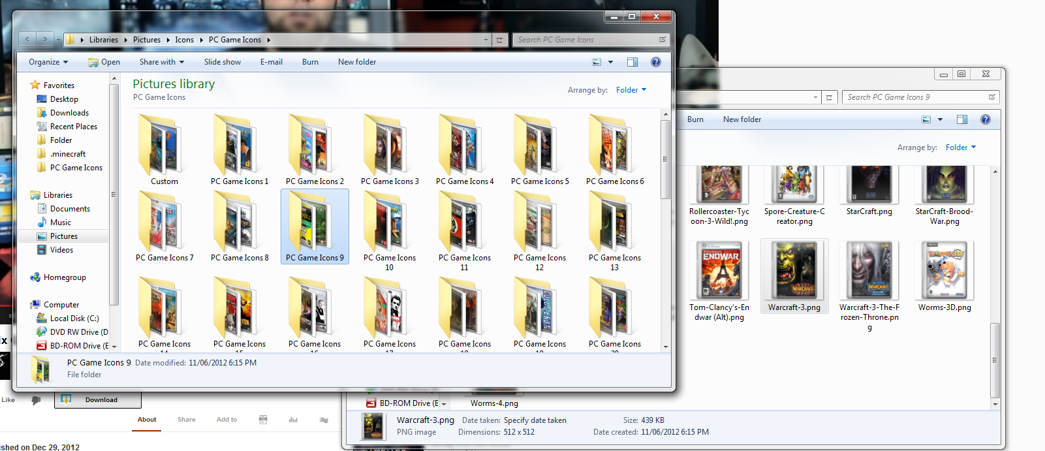This screenshot has height=451, width=1045.
Task: Toggle the thumbs-down dislike button
Action: tap(36, 400)
